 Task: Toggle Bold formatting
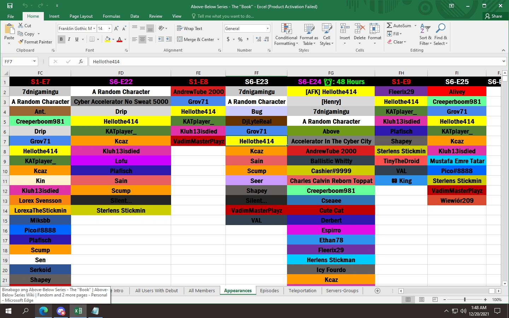point(61,39)
